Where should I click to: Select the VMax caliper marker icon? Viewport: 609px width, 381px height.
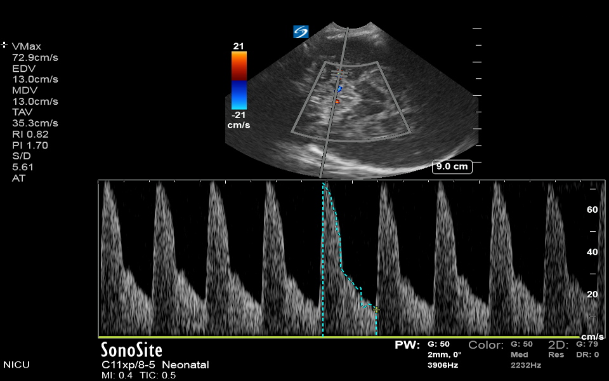point(4,45)
